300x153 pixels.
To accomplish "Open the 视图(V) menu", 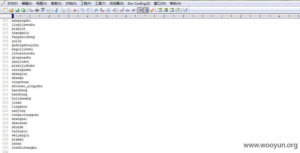I will click(42, 4).
